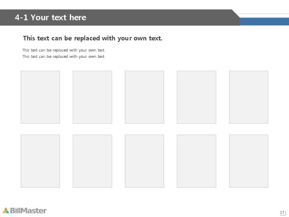Select the last placeholder box in top row
Viewport: 289px width, 217px height.
coord(249,97)
